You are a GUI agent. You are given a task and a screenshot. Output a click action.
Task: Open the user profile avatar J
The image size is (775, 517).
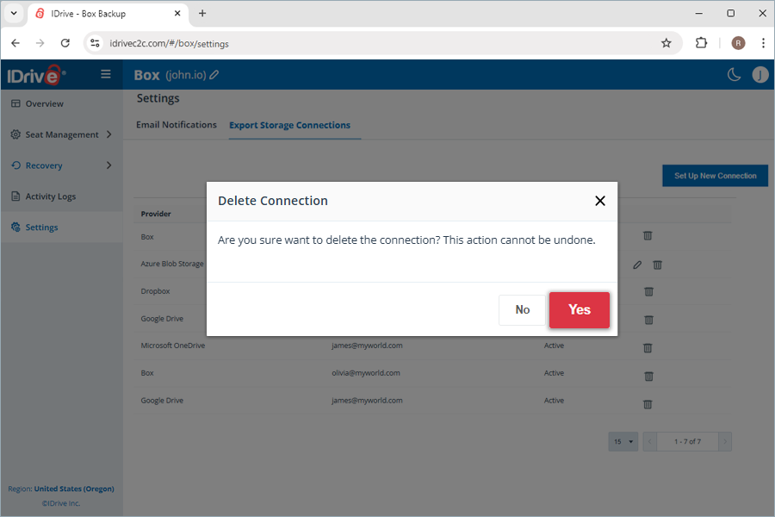coord(760,75)
